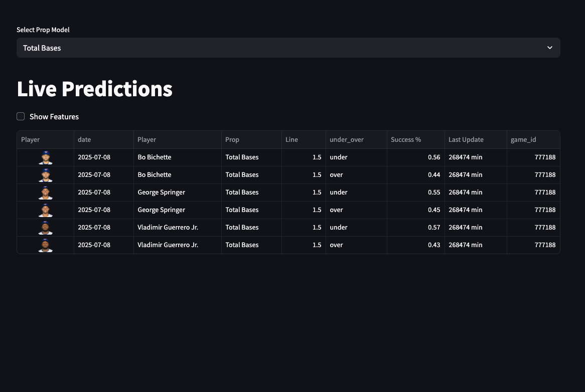The image size is (585, 392).
Task: Click Vladimir Guerrero Jr.'s headshot in the under row
Action: [x=46, y=228]
